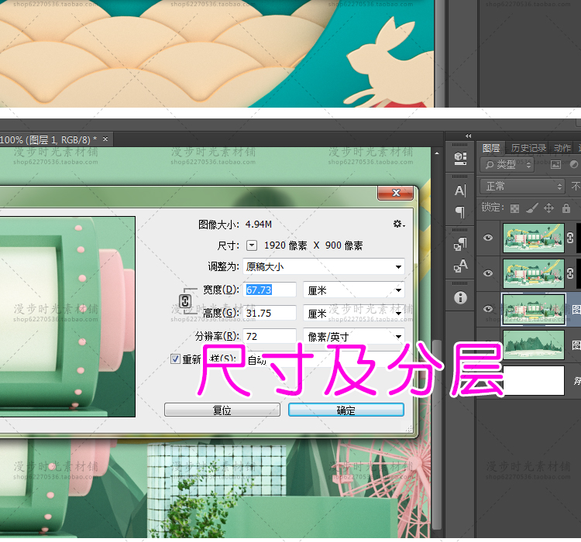Toggle visibility of the selected third layer

coord(488,309)
